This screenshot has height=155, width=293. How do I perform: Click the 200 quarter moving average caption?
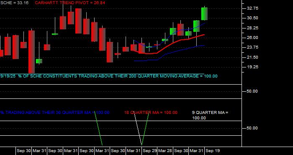tap(109, 76)
